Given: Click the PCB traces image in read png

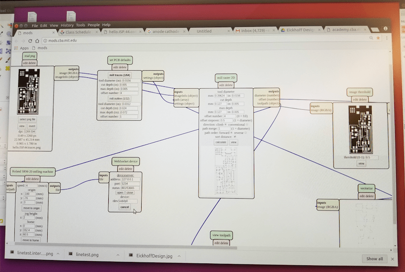Looking at the screenshot, I should pos(29,92).
